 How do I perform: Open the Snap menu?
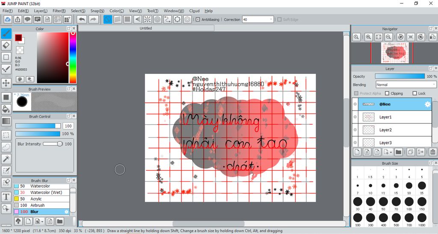pyautogui.click(x=97, y=11)
